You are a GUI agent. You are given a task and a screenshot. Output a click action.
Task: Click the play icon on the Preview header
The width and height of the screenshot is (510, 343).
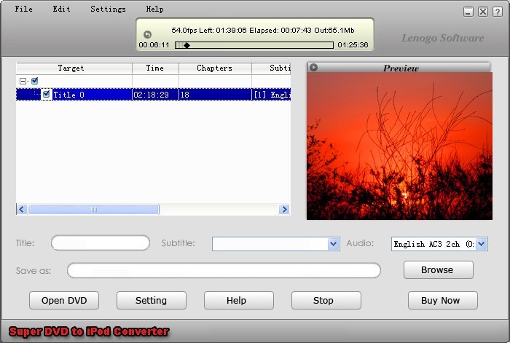click(313, 67)
